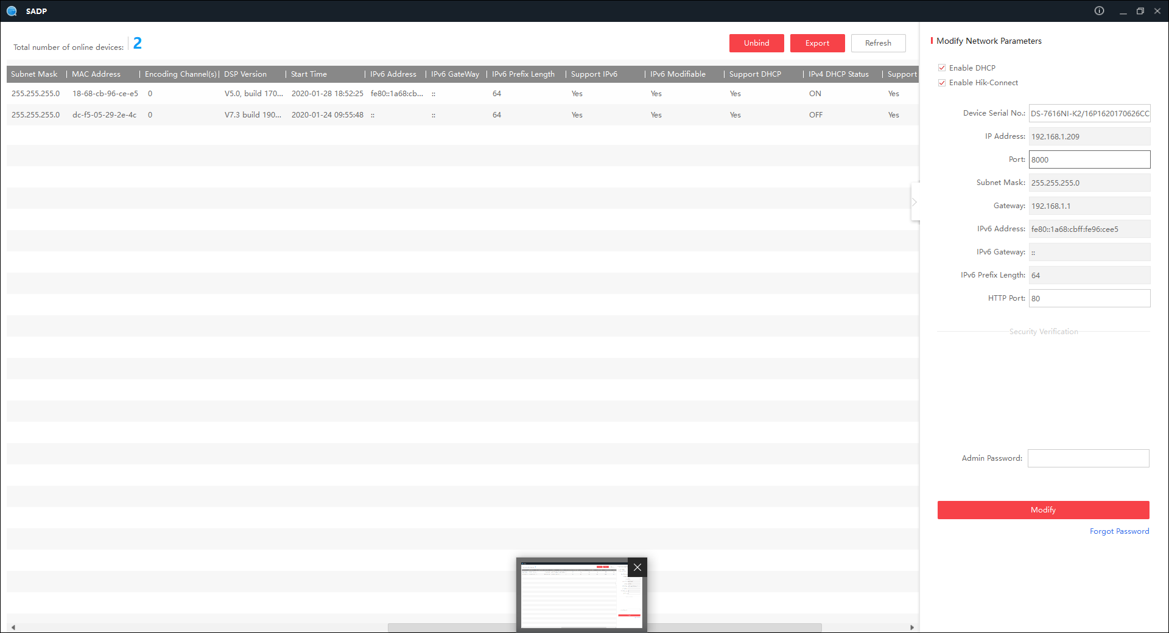Click the SADP application logo icon
1169x633 pixels.
[12, 11]
